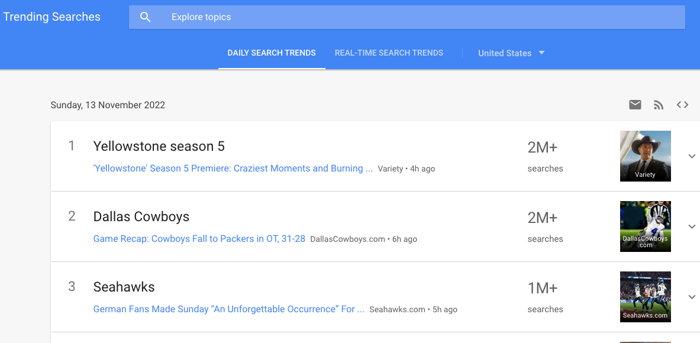Select the Seahawks trend heading

[x=124, y=287]
